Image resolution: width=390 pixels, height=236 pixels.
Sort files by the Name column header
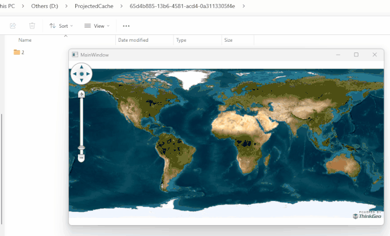(x=25, y=40)
